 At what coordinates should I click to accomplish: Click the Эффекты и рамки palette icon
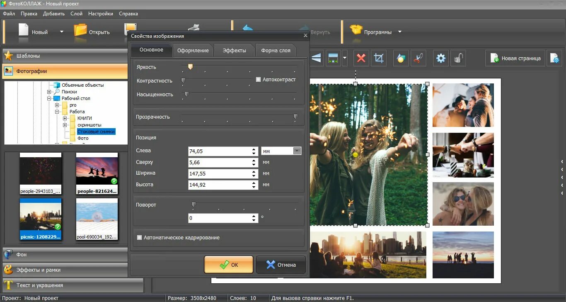pyautogui.click(x=8, y=270)
